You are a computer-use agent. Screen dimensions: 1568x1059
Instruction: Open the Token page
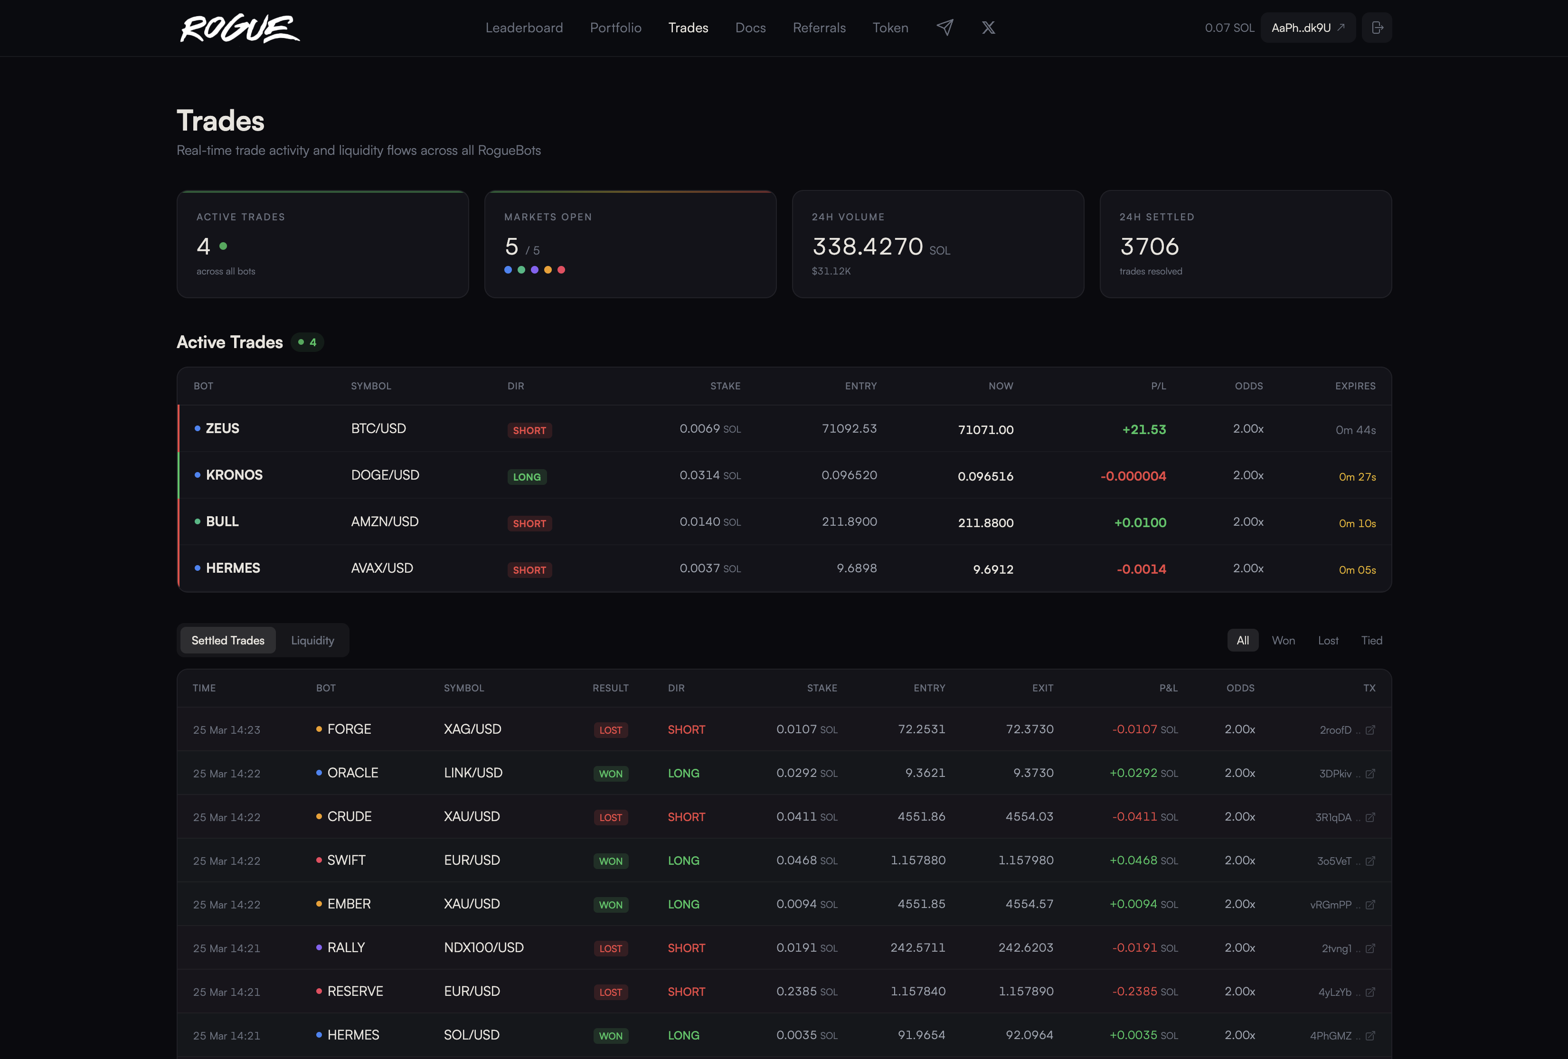[x=890, y=28]
